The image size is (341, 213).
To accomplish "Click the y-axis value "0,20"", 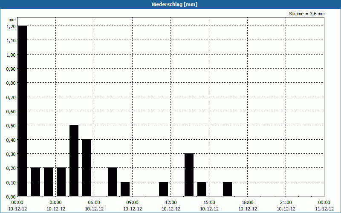I will pyautogui.click(x=11, y=168).
